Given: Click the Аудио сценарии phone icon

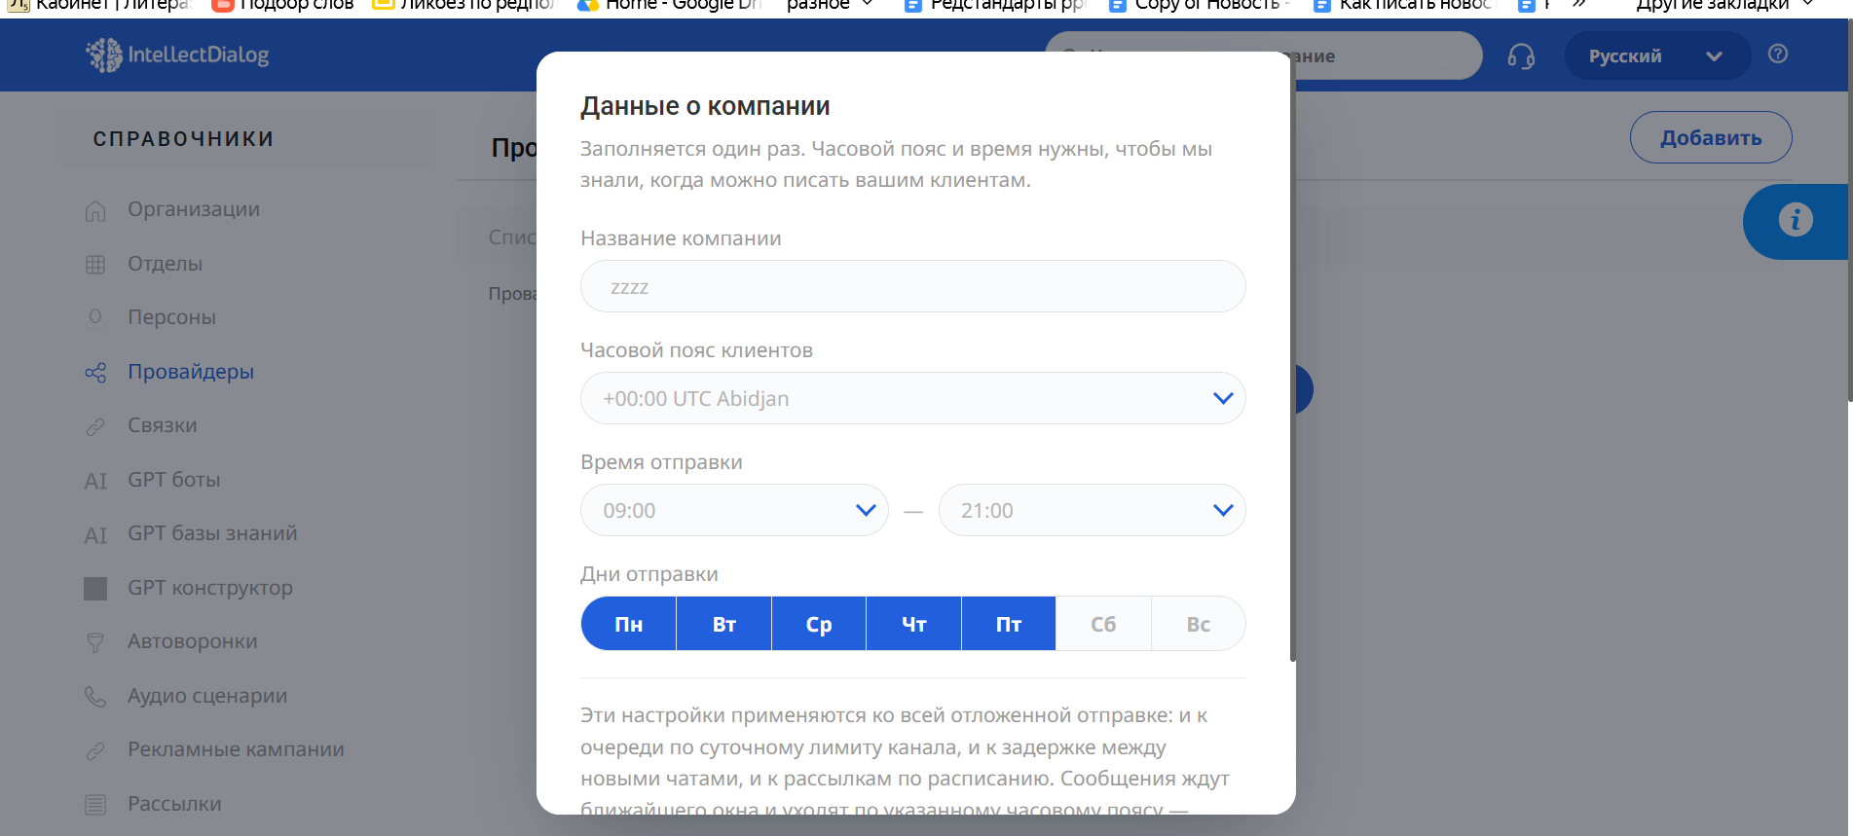Looking at the screenshot, I should click(95, 697).
